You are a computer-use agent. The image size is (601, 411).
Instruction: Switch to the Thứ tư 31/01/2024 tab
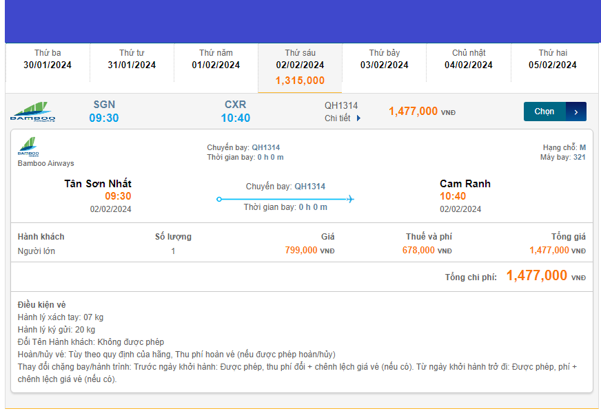[132, 59]
